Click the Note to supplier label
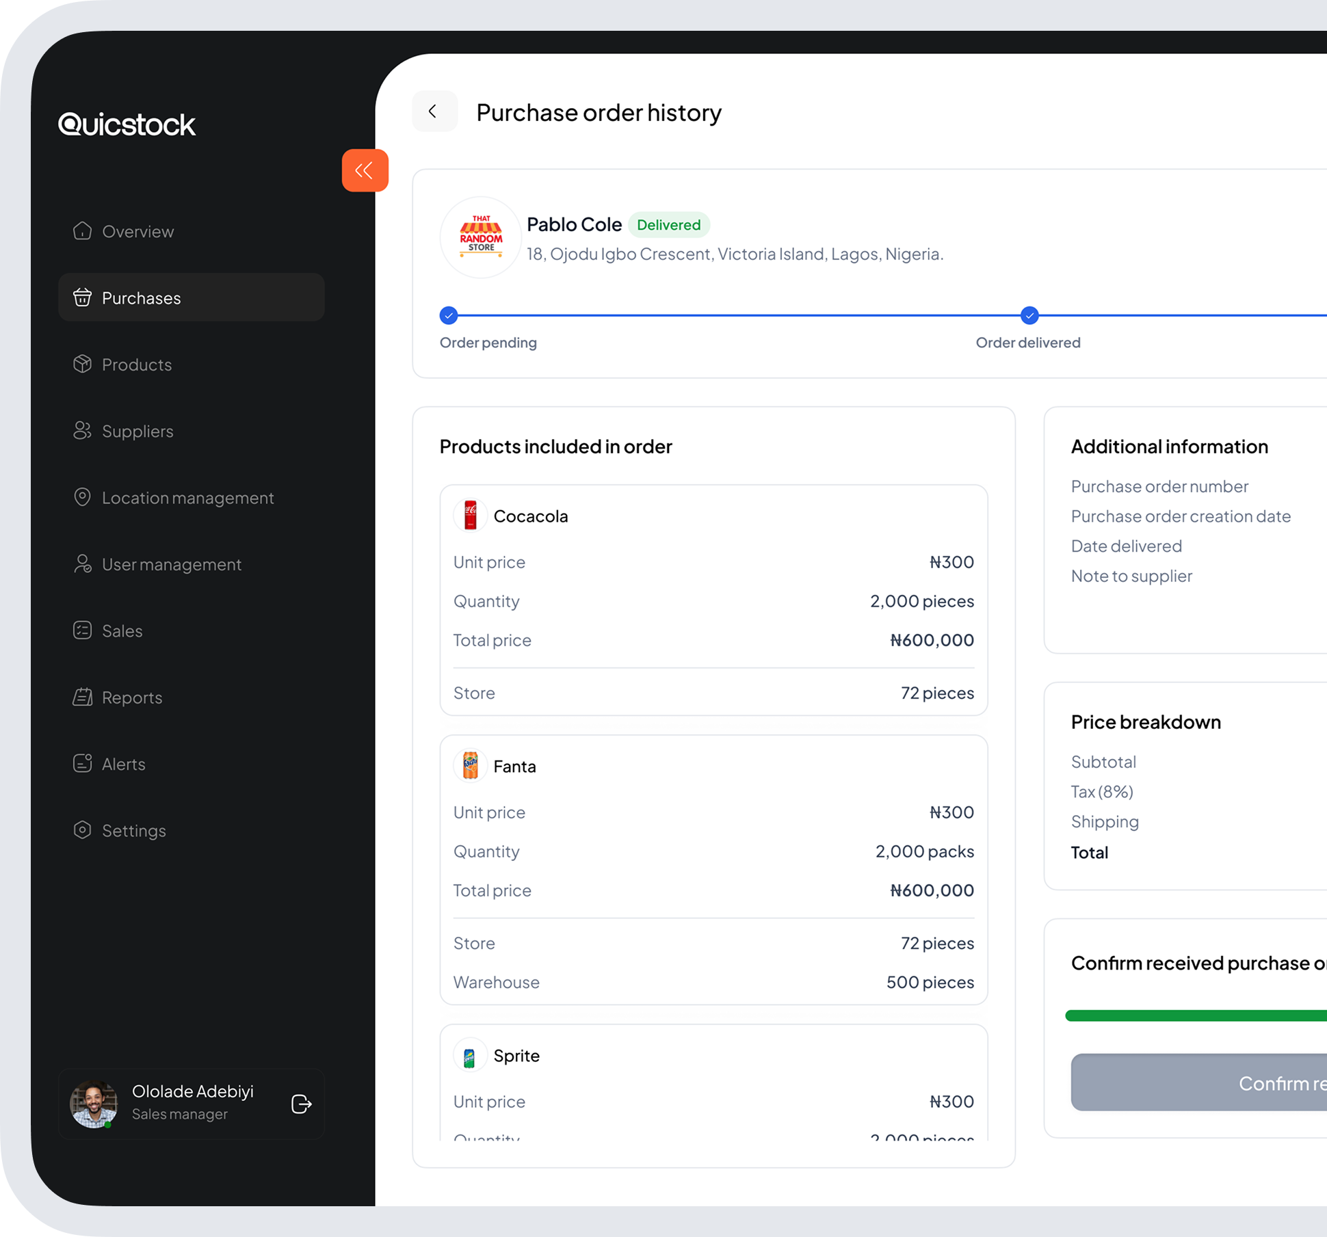Viewport: 1327px width, 1237px height. click(1131, 576)
